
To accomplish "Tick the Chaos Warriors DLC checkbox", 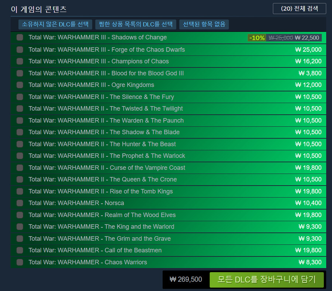I will coord(20,262).
